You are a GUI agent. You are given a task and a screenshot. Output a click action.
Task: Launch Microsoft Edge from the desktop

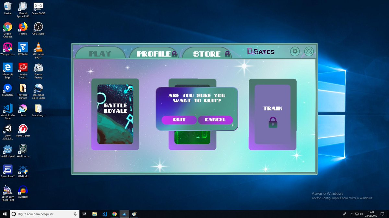[x=7, y=71]
